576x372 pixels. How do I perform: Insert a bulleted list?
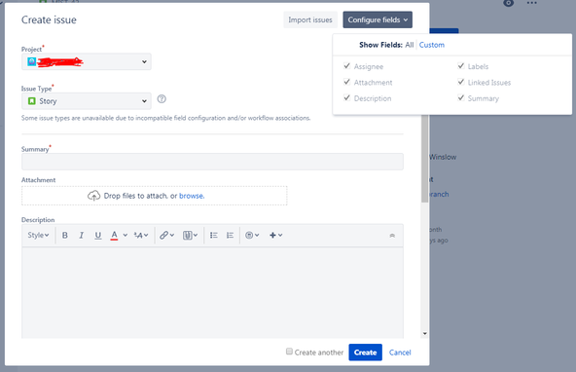click(214, 236)
